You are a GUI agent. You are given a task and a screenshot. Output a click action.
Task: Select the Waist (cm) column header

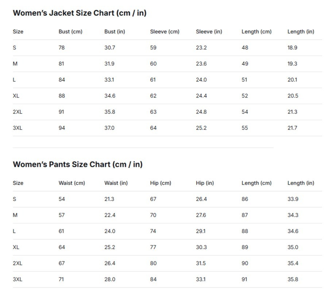coord(72,183)
